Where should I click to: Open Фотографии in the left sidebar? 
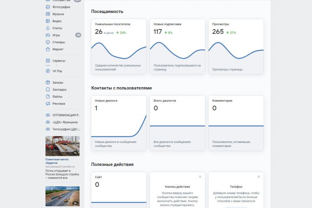tap(61, 7)
